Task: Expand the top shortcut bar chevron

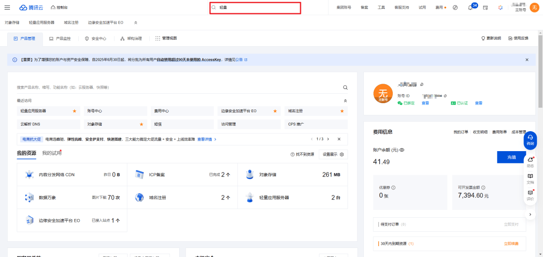Action: click(136, 22)
